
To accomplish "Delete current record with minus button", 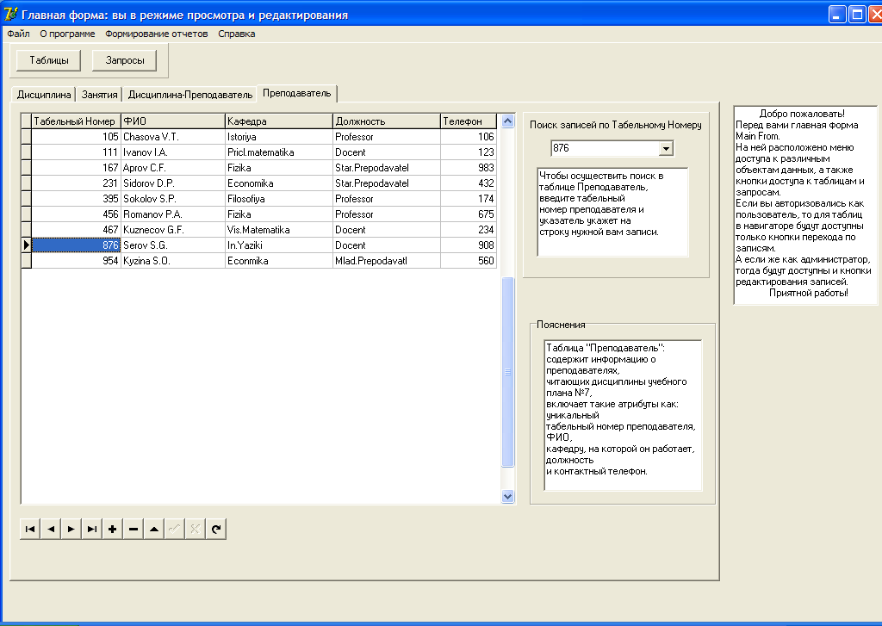I will 134,529.
